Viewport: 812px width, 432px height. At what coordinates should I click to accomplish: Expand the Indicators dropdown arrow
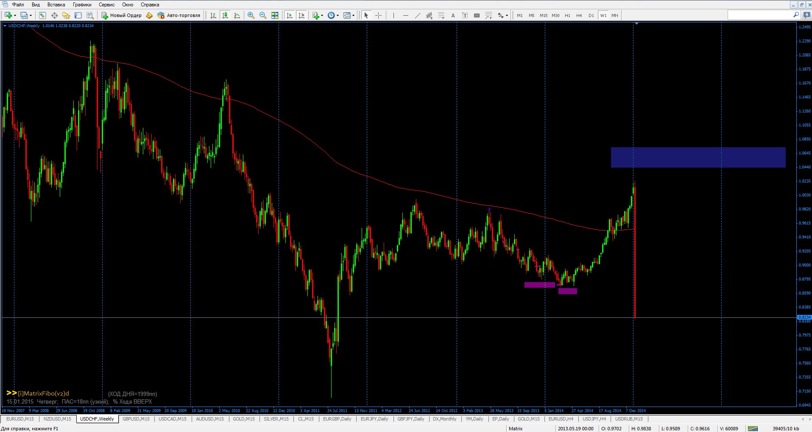click(x=322, y=15)
